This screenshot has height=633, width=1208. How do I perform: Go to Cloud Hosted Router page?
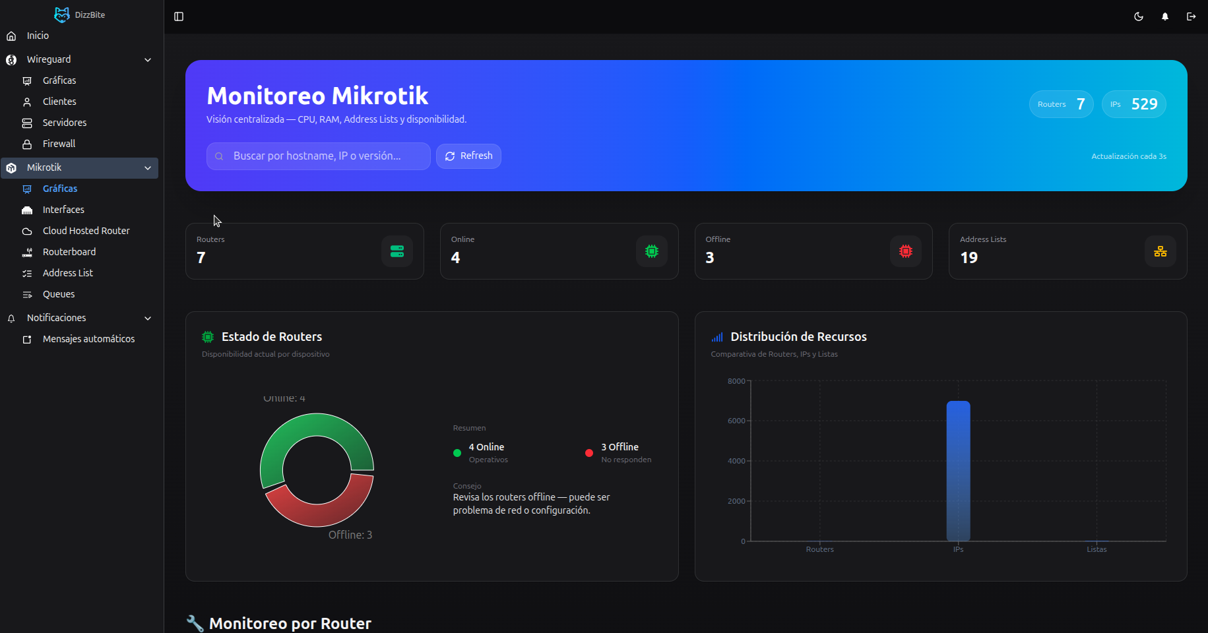pos(86,231)
